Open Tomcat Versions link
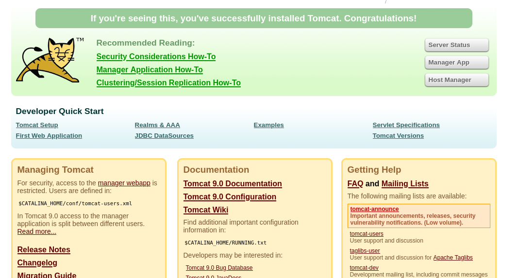 (398, 136)
